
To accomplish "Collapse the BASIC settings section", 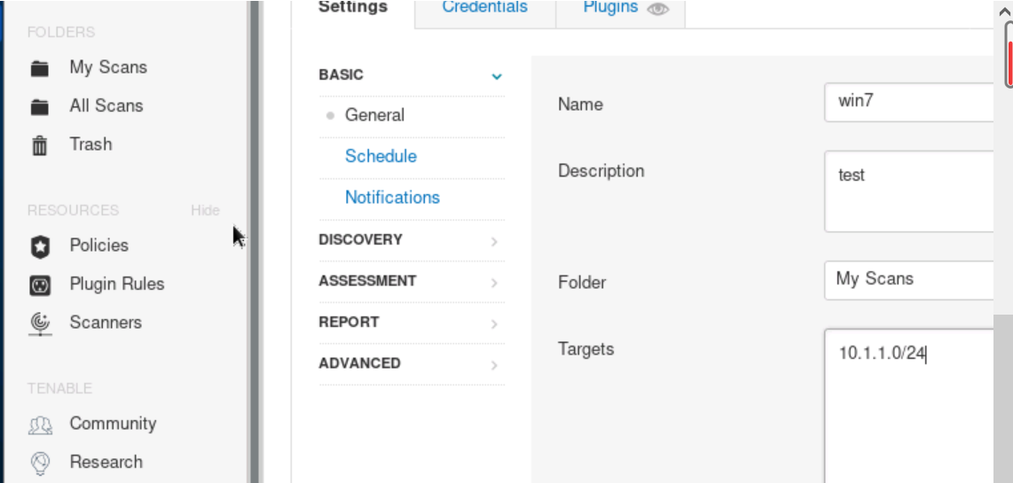I will [497, 76].
